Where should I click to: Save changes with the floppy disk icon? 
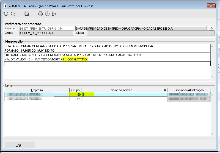[26, 14]
